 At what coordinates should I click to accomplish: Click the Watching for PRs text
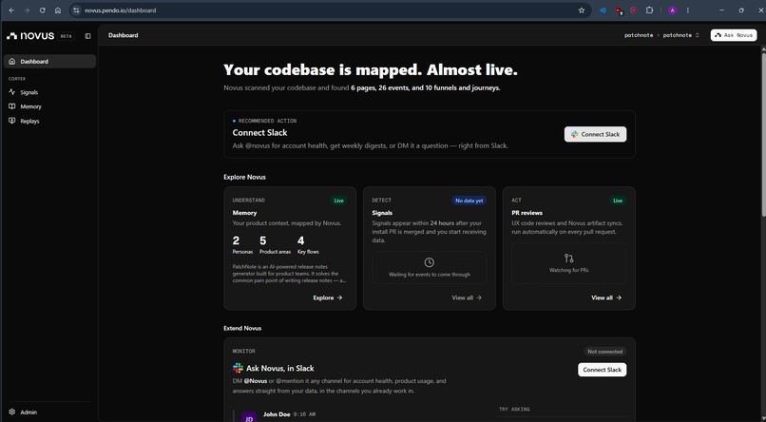(568, 270)
